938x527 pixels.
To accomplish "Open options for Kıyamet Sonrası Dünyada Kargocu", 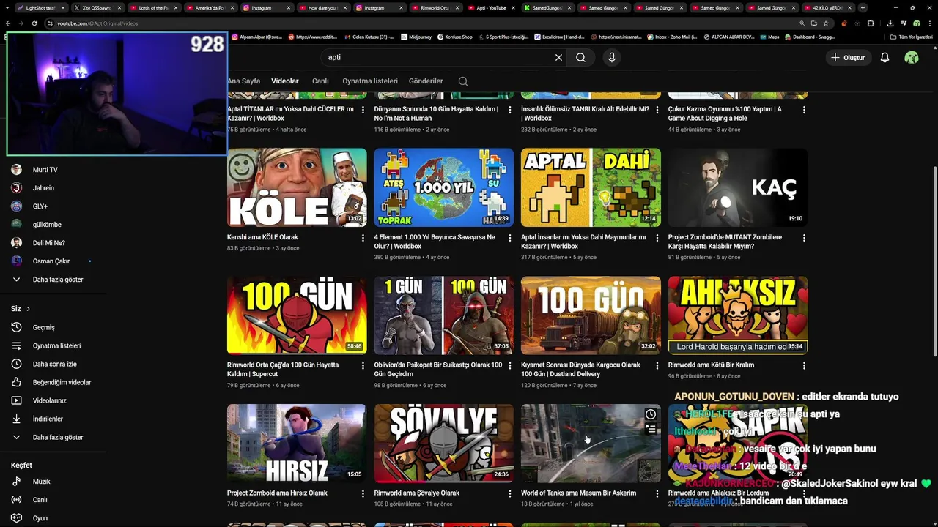I will point(657,365).
